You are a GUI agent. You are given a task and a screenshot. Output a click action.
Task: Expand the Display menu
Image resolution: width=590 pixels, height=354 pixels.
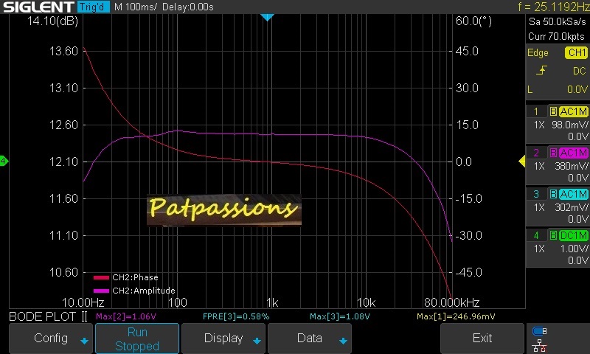223,339
